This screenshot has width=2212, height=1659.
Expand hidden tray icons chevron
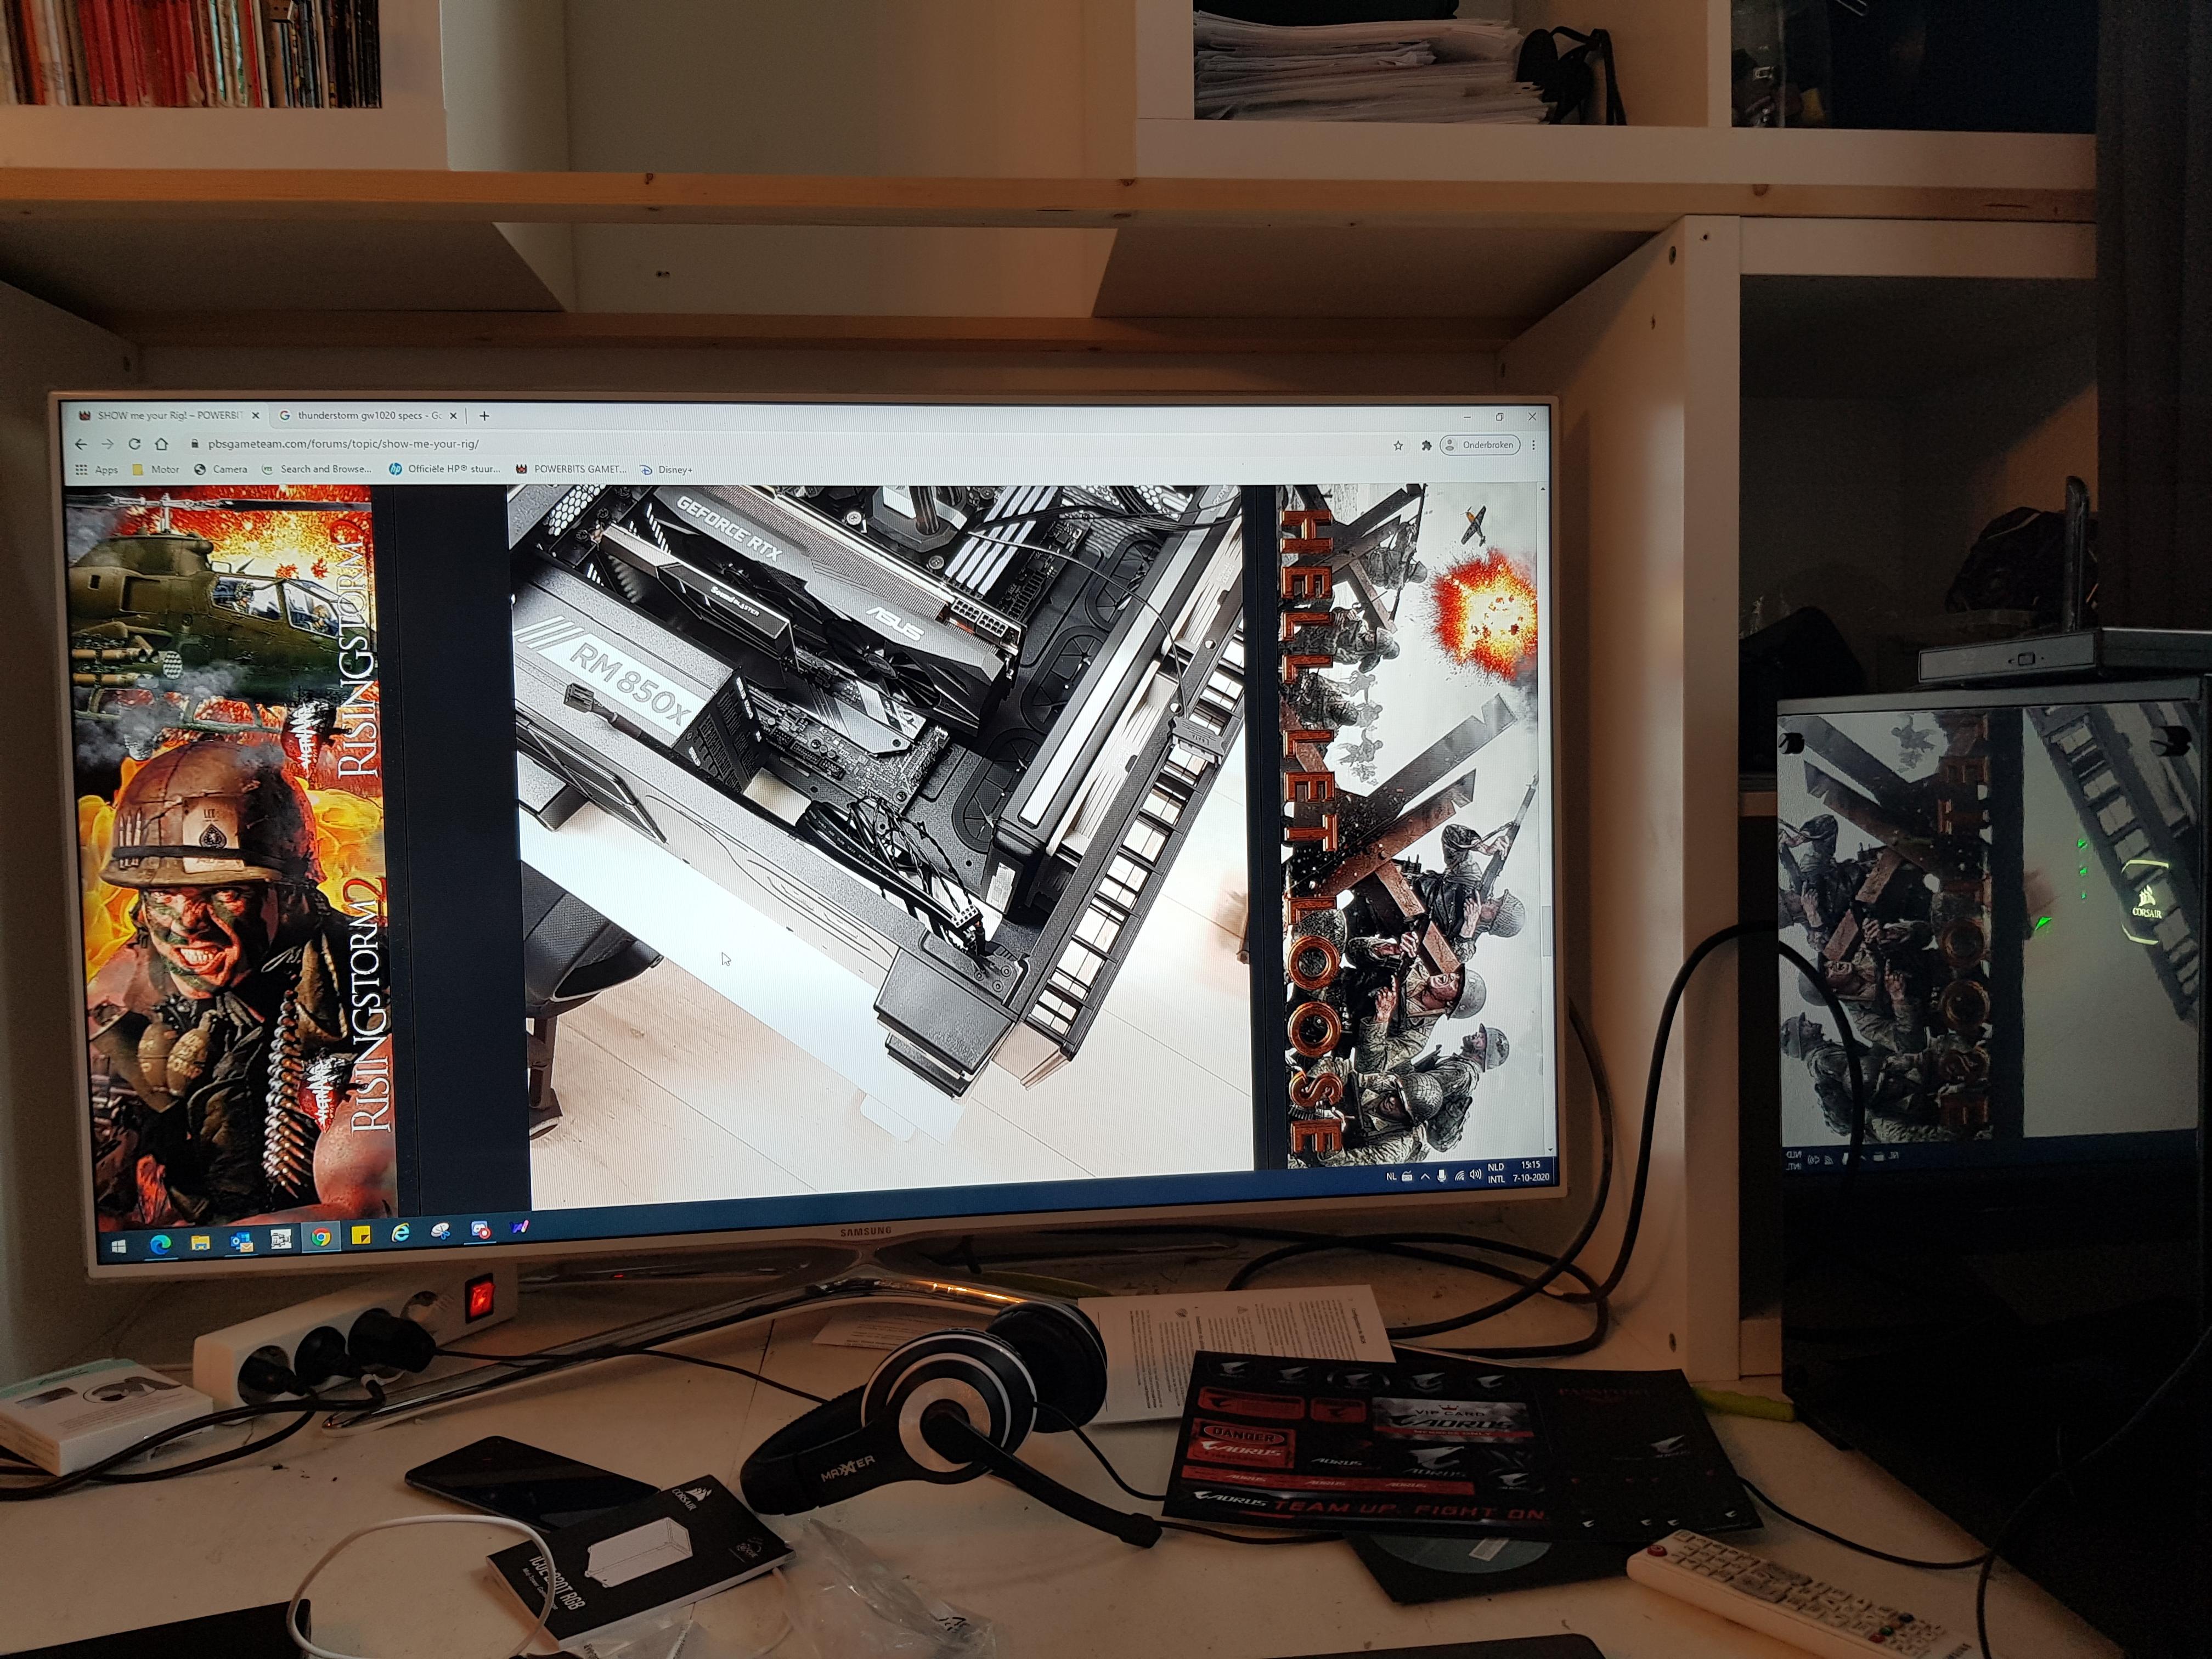[1425, 1177]
